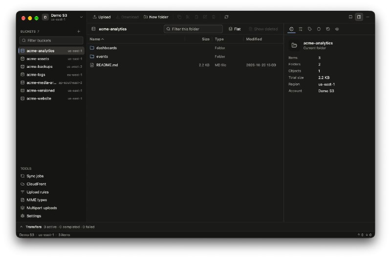Focus the Filter buckets field
This screenshot has width=391, height=259.
pos(51,40)
